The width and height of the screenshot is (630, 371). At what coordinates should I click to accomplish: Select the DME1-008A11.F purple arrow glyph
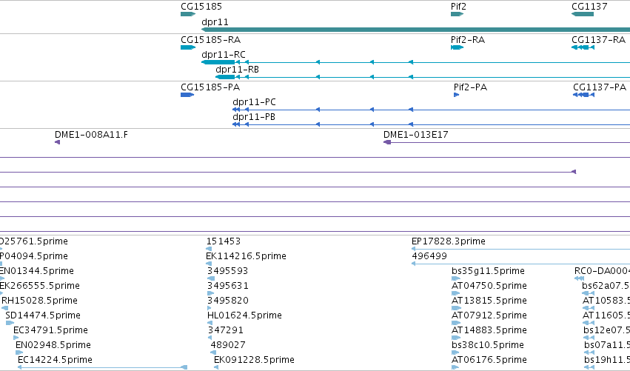click(58, 142)
